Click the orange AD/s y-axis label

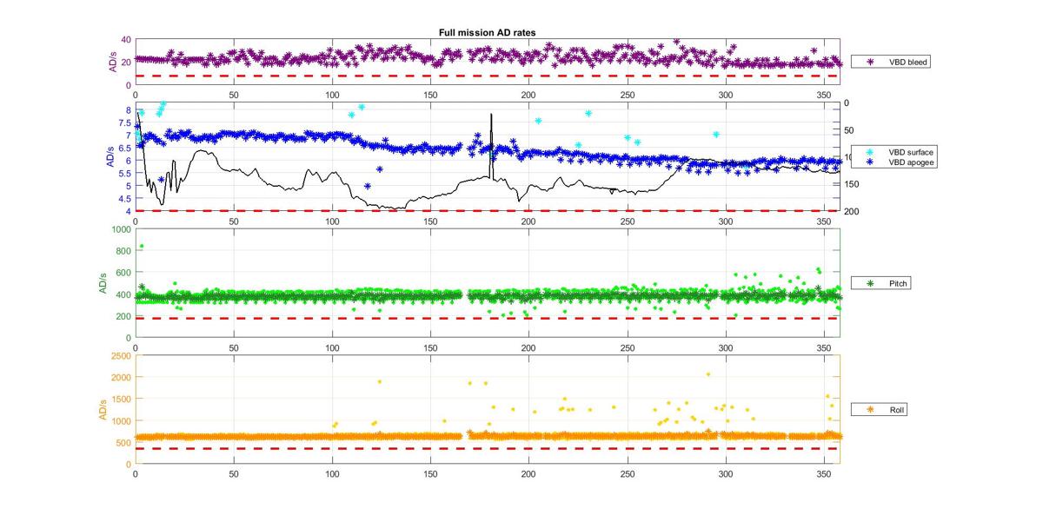102,409
